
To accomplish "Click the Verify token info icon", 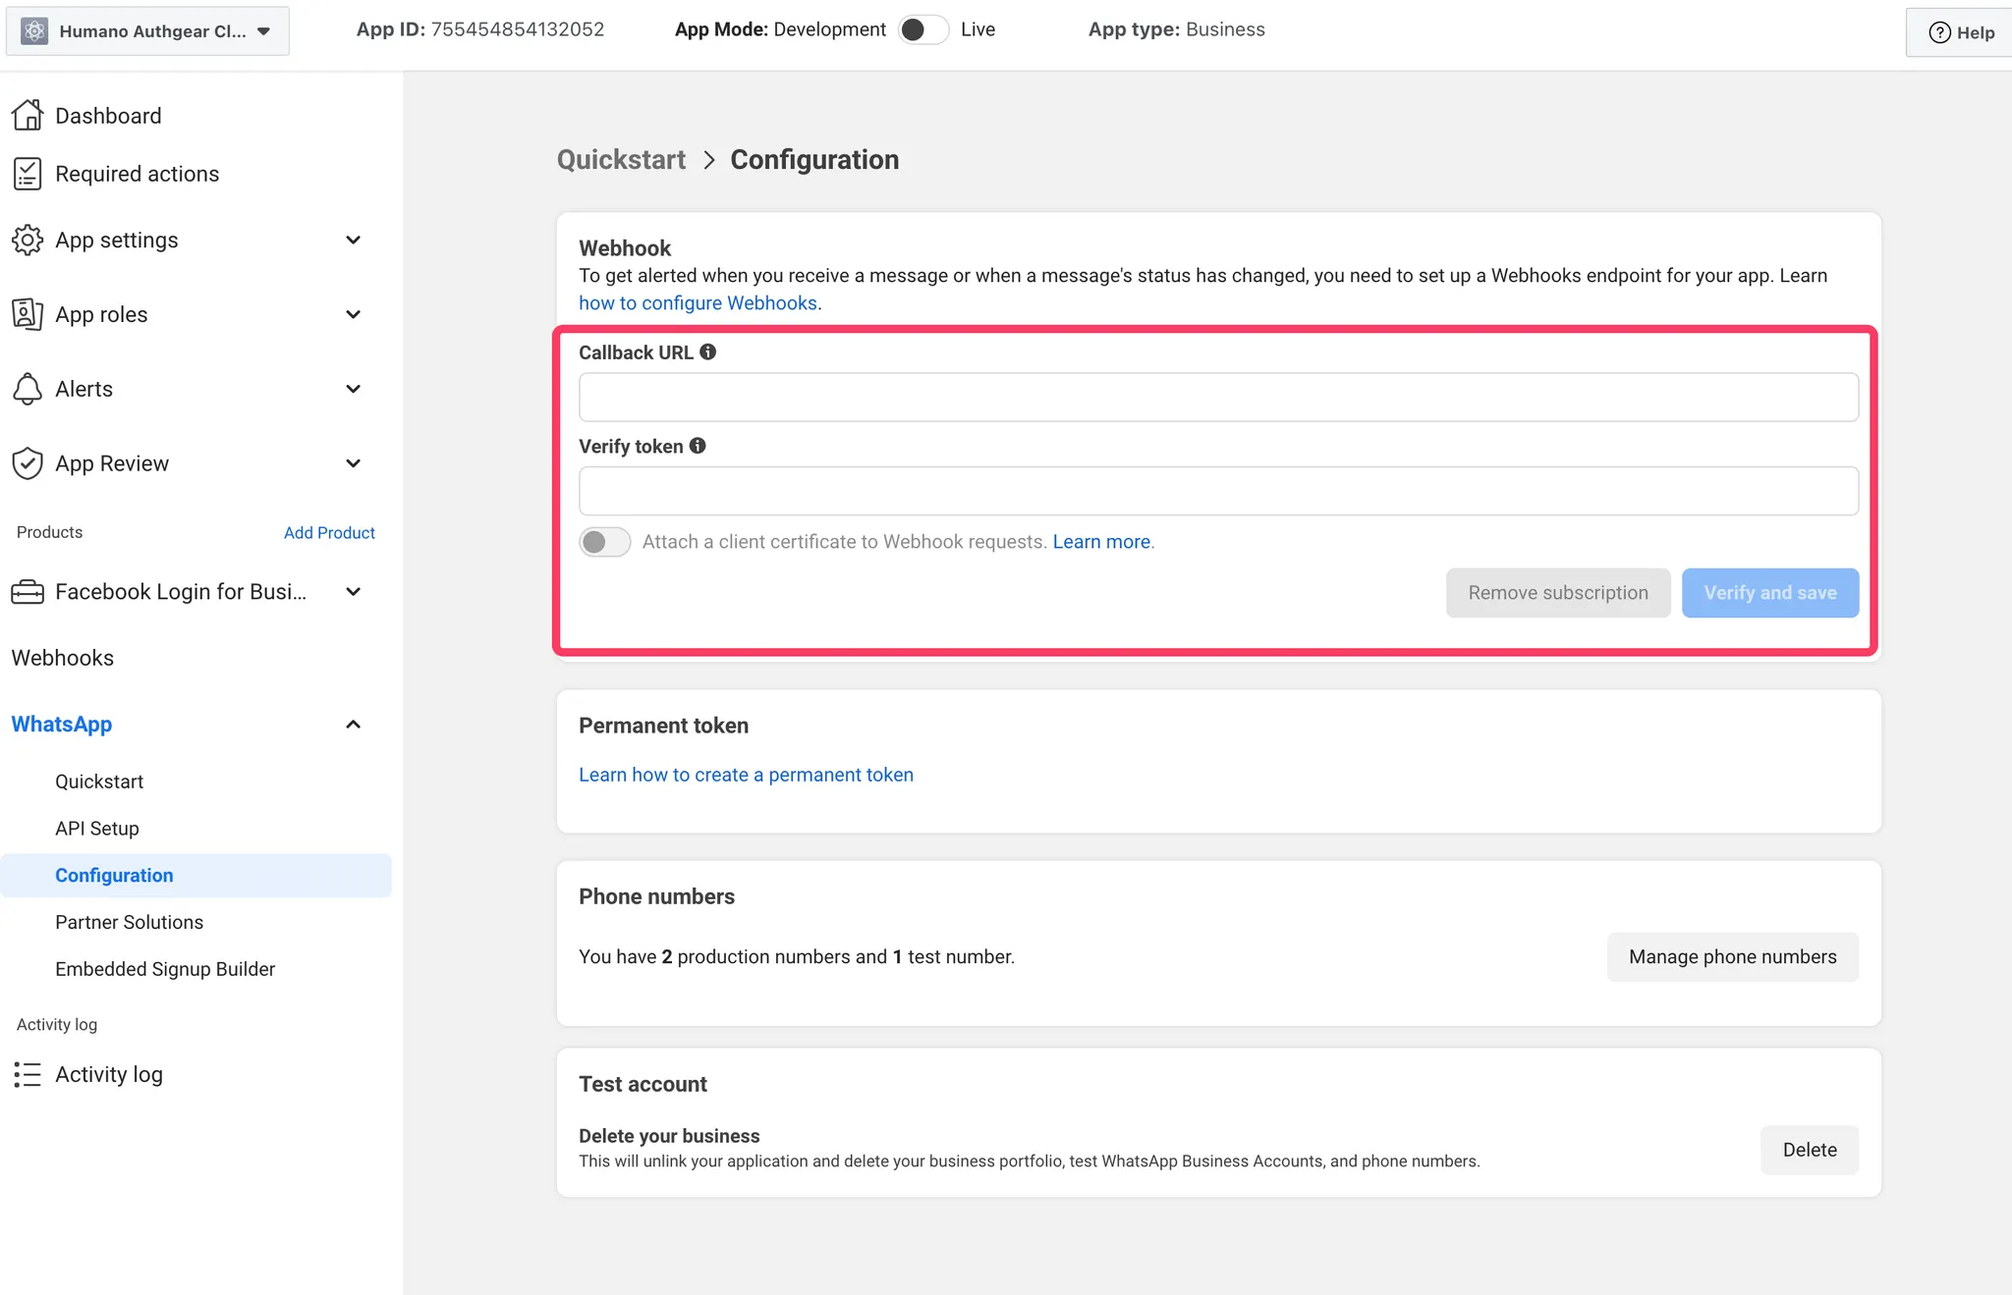I will click(x=698, y=446).
